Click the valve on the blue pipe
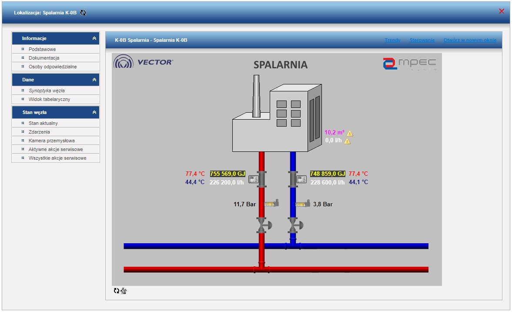The image size is (512, 312). (x=294, y=225)
